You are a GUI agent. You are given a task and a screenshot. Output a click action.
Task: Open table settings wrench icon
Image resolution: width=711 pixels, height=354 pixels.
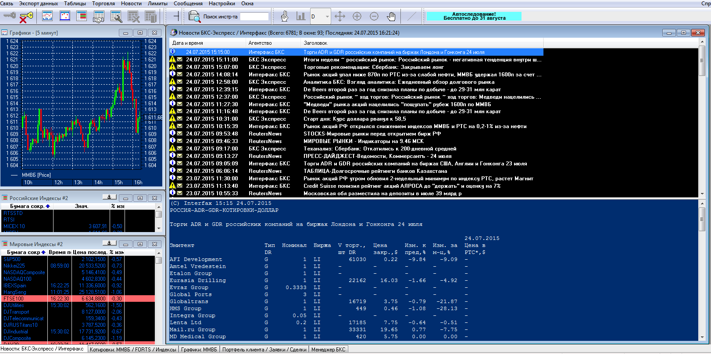click(x=116, y=17)
